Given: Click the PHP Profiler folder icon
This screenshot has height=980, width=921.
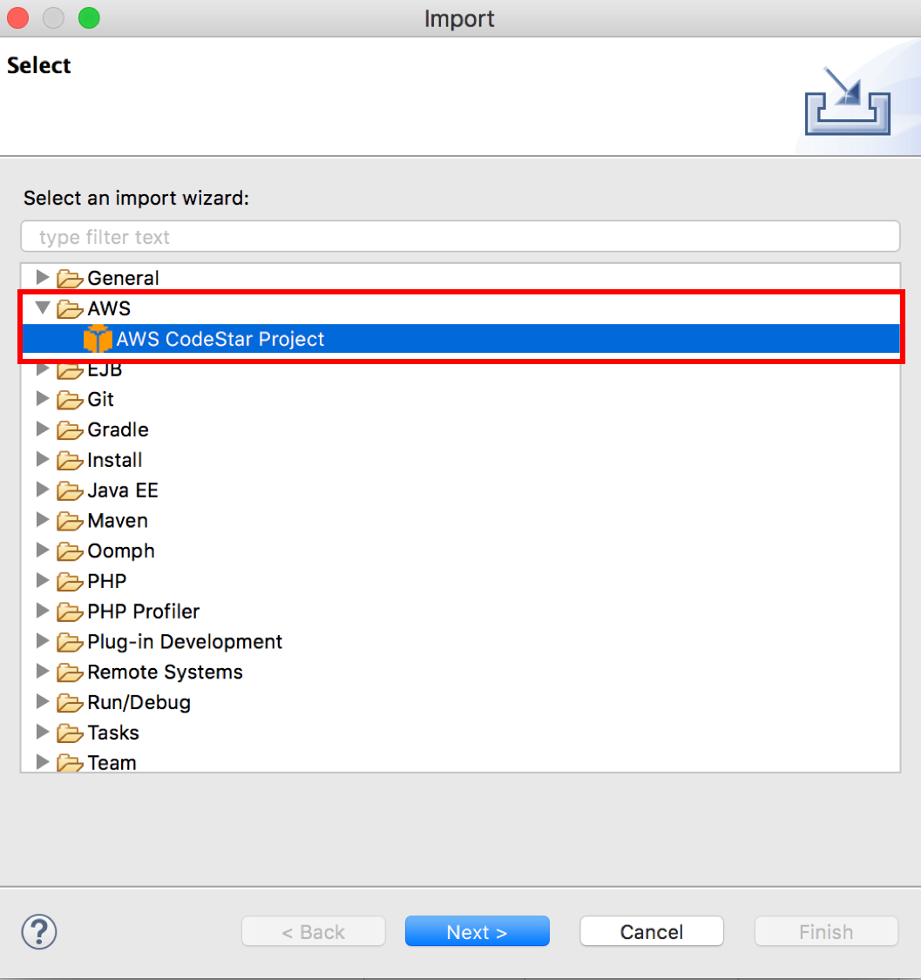Looking at the screenshot, I should (70, 612).
